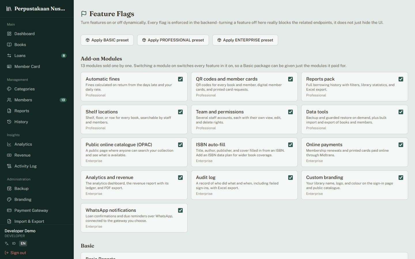Open the Dashboard icon in sidebar
The image size is (415, 259).
9,34
